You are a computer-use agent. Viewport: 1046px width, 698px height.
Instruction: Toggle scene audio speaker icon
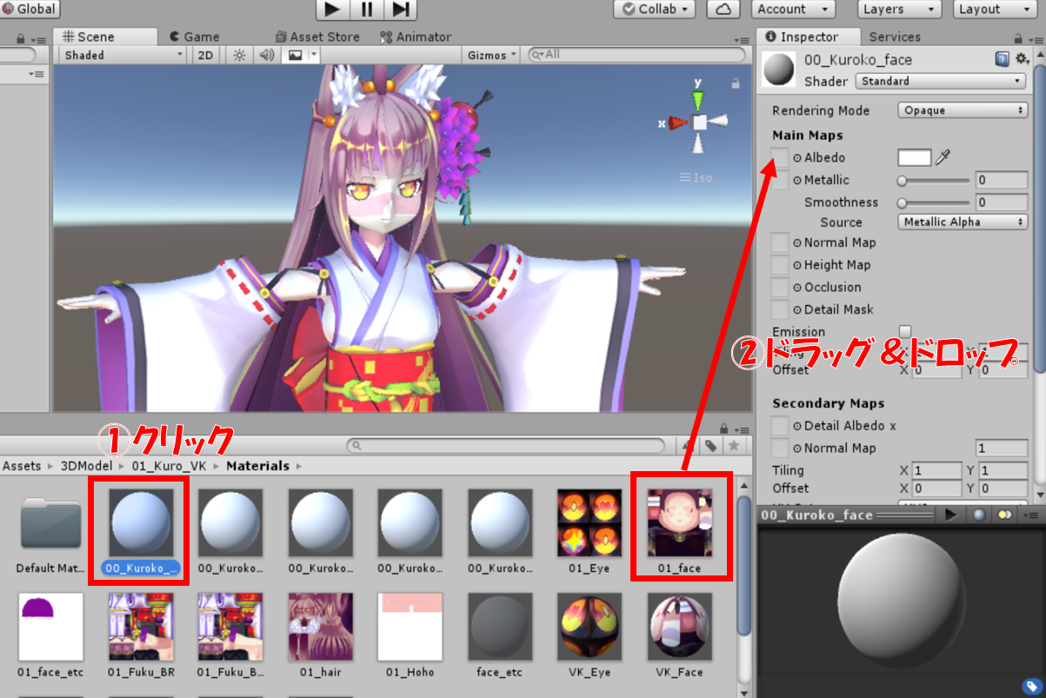267,55
